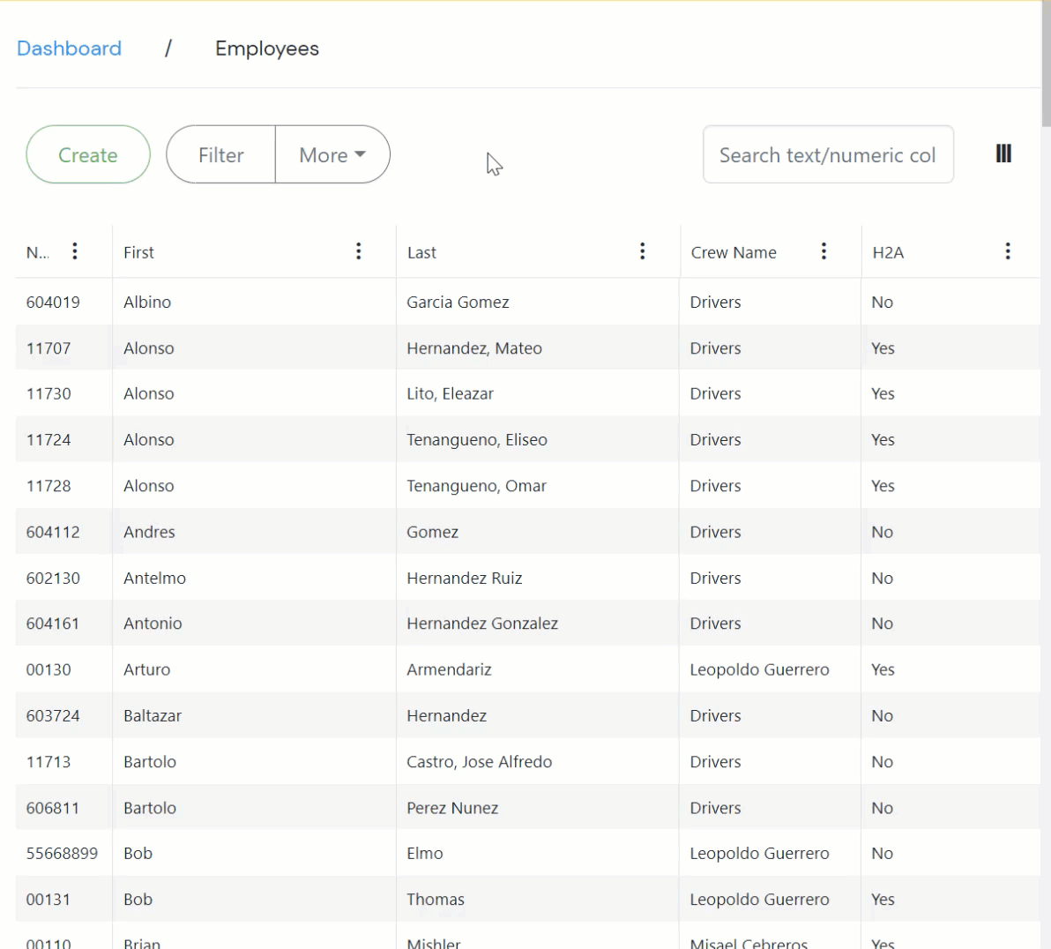Click the Armendariz last name cell
The height and width of the screenshot is (949, 1051).
449,670
